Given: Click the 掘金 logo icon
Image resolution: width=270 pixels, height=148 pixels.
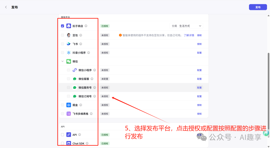Looking at the screenshot, I should (69, 105).
